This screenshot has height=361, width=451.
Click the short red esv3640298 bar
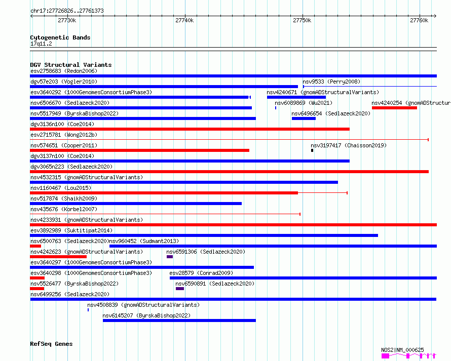[37, 278]
